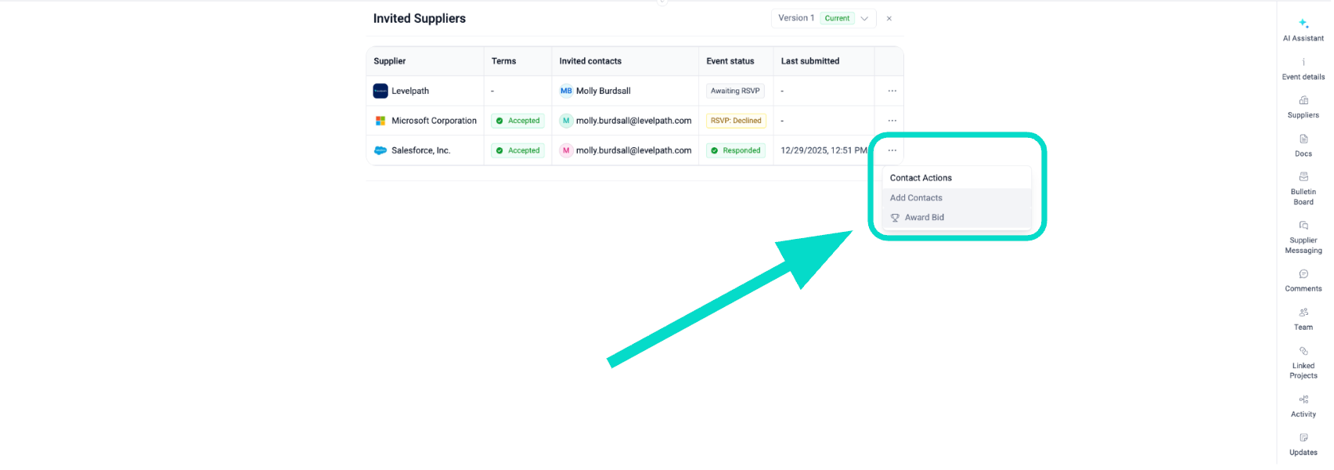Choose Award Bid menu option
This screenshot has height=470, width=1334.
924,218
